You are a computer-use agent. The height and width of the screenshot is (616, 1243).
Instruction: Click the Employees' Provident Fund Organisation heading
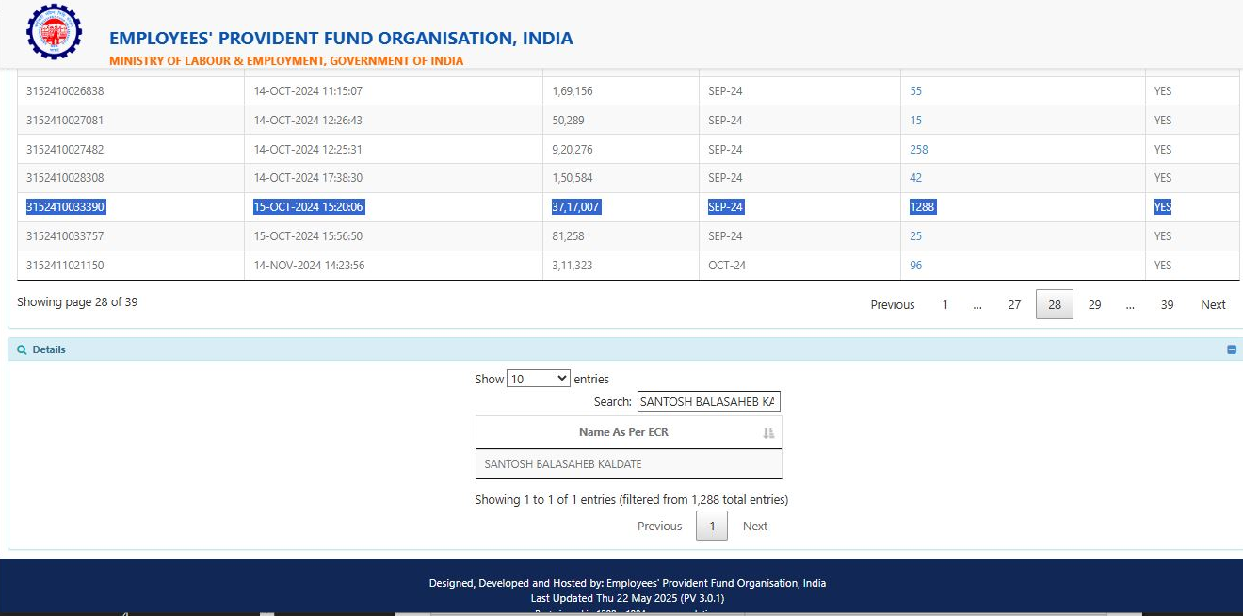(341, 39)
